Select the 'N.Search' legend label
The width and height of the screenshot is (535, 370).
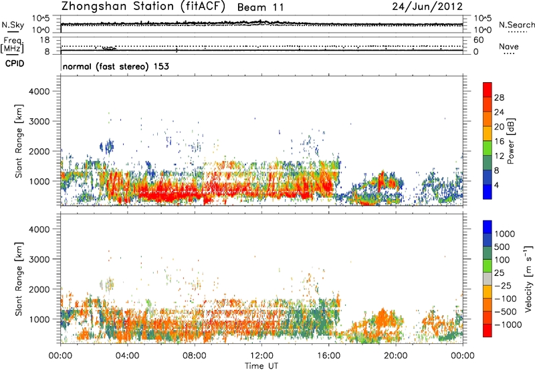[x=516, y=25]
